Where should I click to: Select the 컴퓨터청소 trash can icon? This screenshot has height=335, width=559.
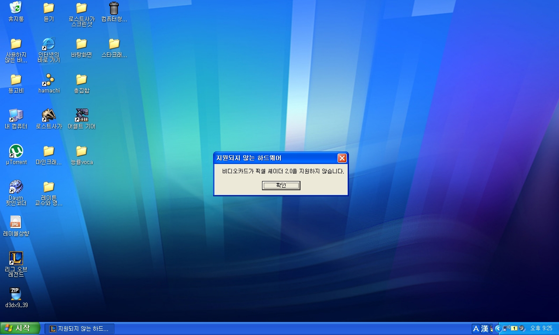pos(114,12)
